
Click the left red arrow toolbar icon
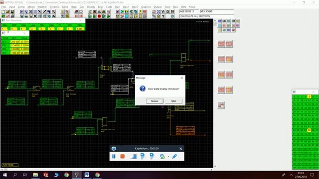pos(76,16)
